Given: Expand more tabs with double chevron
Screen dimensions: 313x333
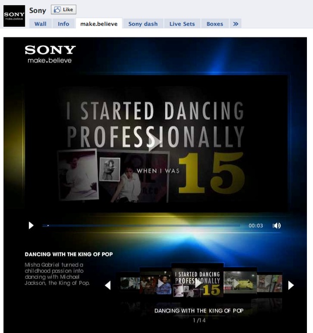Looking at the screenshot, I should (236, 24).
